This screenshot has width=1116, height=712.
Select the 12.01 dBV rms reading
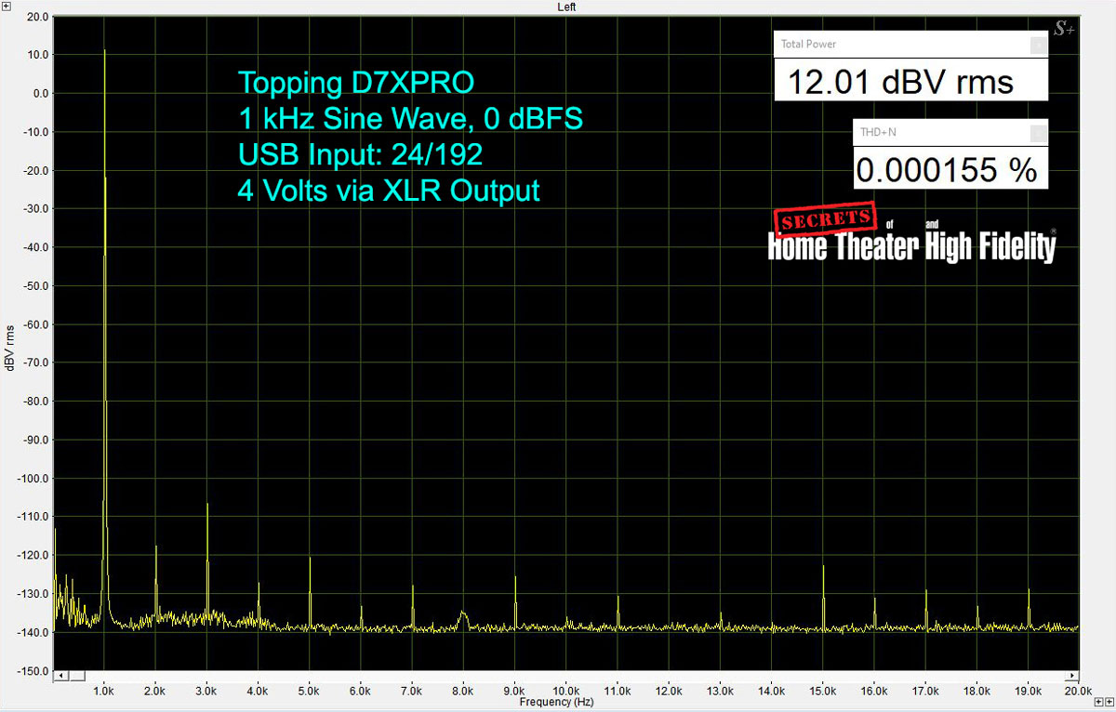pos(900,83)
